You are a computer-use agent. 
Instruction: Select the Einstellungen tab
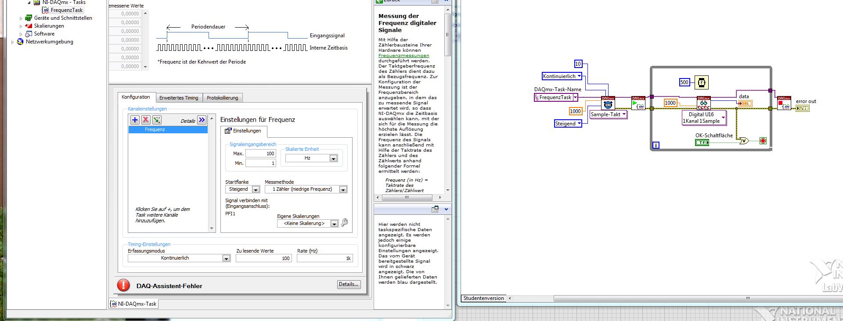click(x=243, y=131)
